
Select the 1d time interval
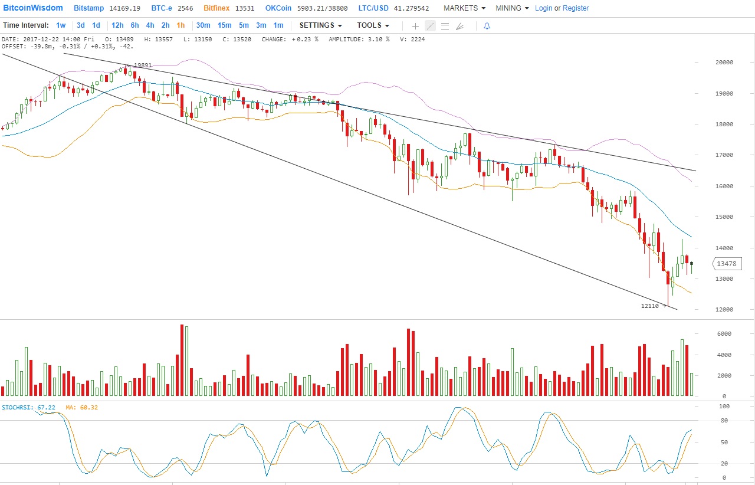coord(96,25)
